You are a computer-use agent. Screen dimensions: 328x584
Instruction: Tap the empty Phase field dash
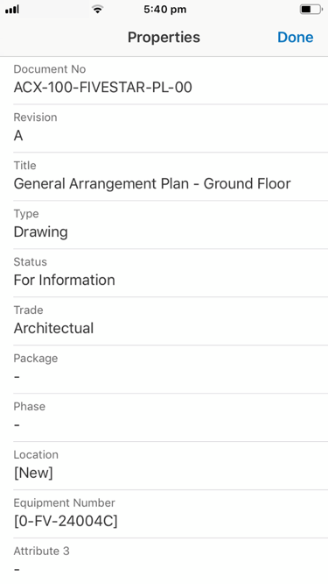click(x=17, y=424)
